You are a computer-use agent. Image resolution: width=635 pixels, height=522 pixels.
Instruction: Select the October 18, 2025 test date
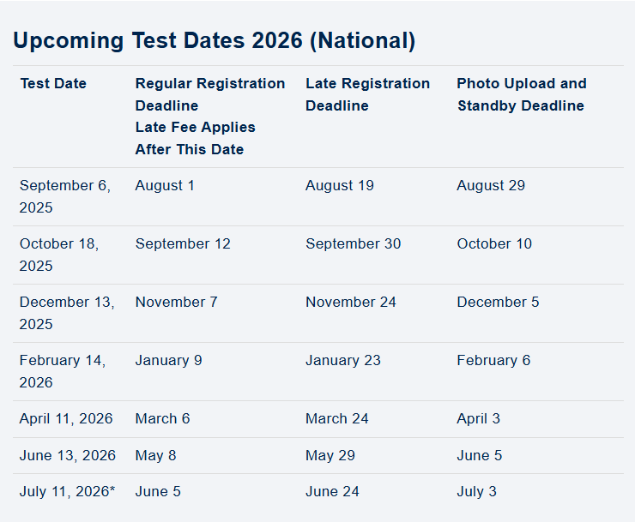tap(59, 255)
